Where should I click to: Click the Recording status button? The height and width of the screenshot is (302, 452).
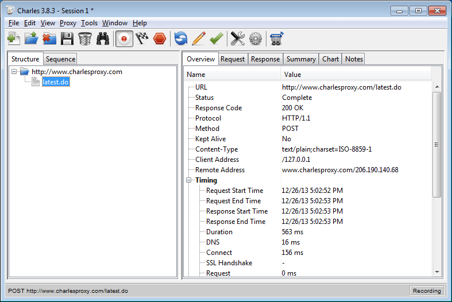pyautogui.click(x=427, y=291)
